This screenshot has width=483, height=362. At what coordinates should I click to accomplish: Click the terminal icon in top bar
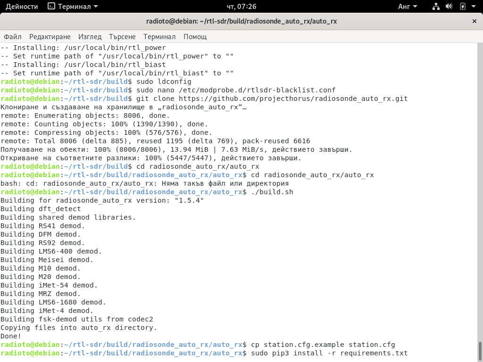click(x=51, y=6)
